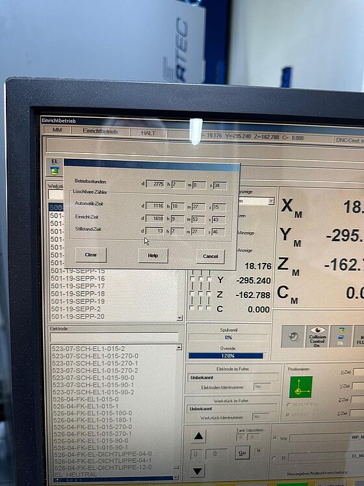Screen dimensions: 364x486
Task: Click the speaker horn icon button
Action: (x=292, y=336)
